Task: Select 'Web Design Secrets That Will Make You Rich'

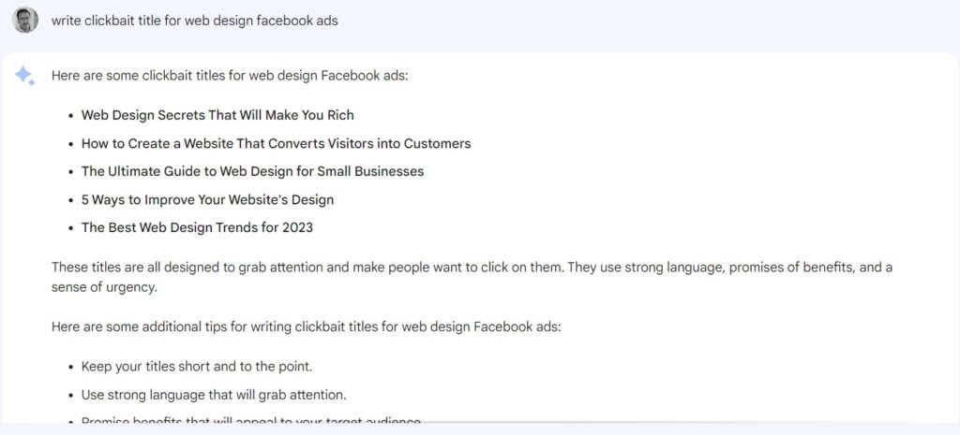Action: pyautogui.click(x=217, y=115)
